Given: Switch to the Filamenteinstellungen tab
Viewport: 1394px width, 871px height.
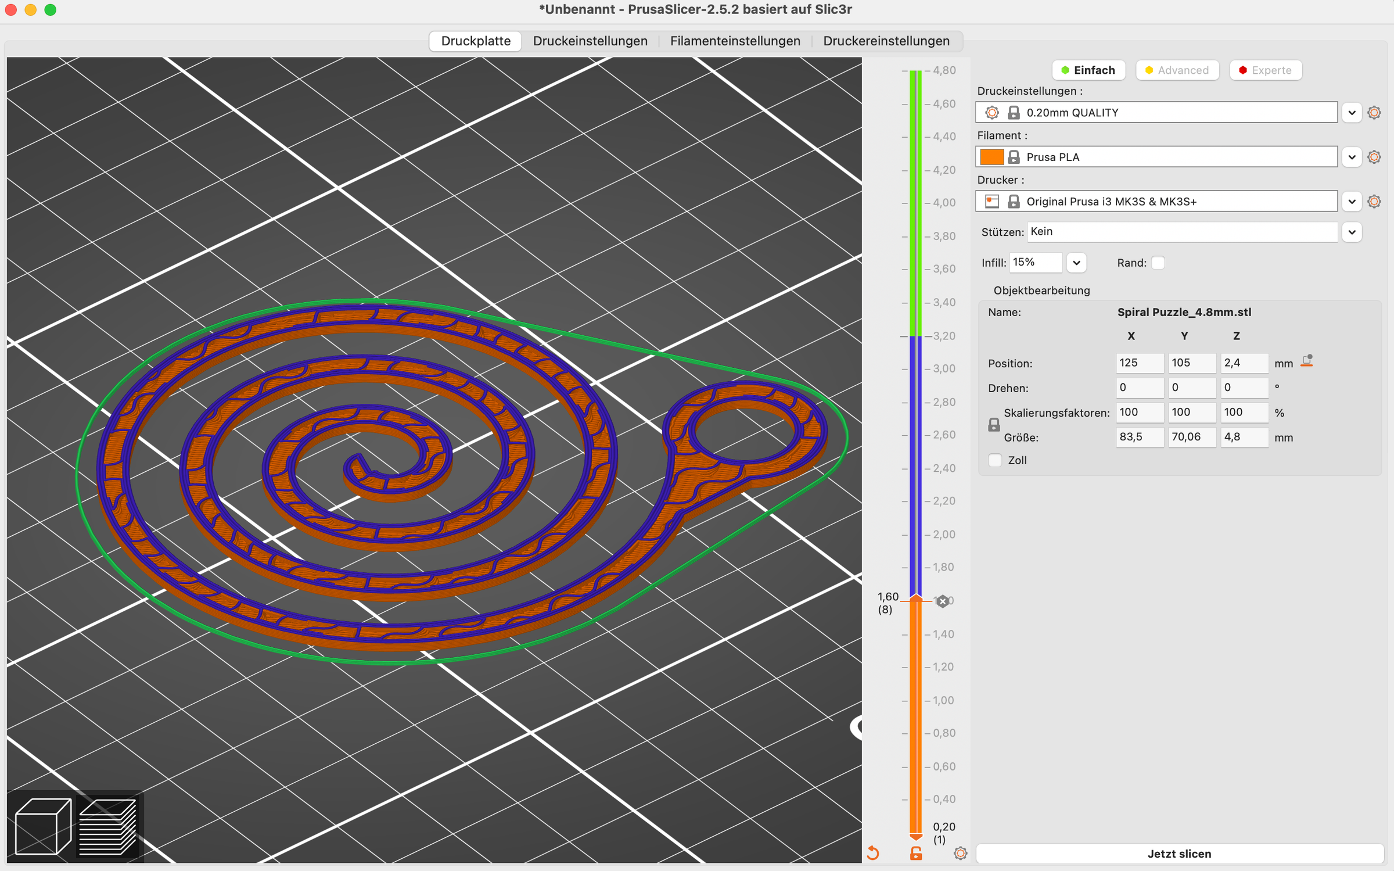Looking at the screenshot, I should click(735, 41).
